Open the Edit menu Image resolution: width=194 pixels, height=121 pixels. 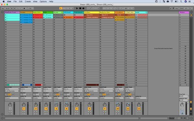coord(21,2)
